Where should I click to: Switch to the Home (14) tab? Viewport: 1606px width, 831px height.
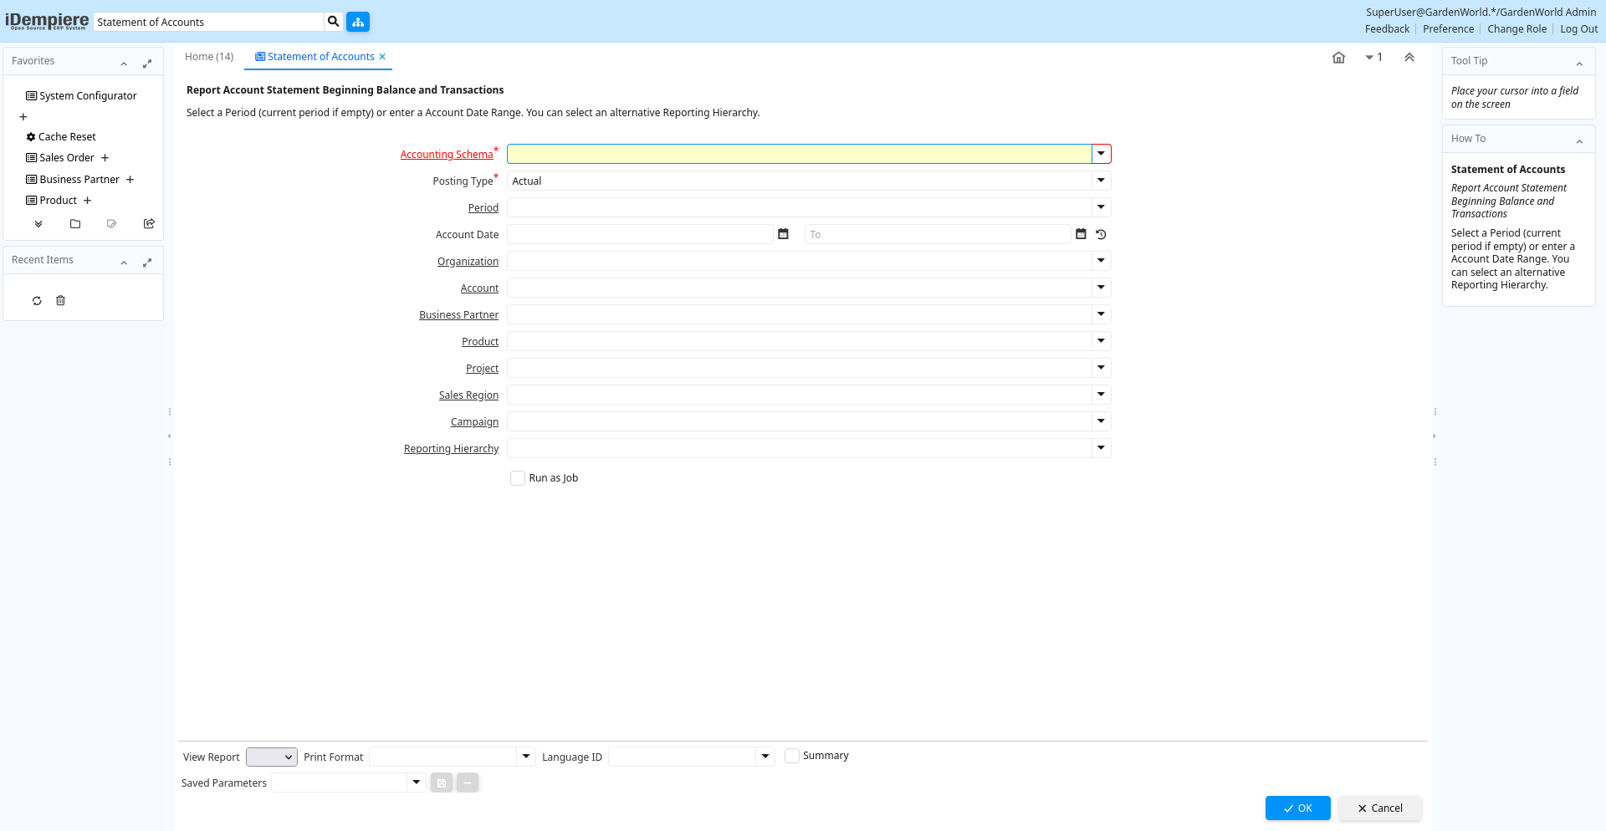(x=209, y=57)
